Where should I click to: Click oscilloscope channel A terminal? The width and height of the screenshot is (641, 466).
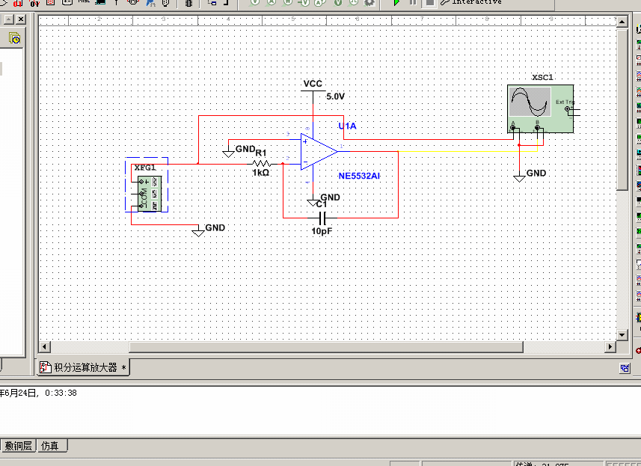[513, 128]
